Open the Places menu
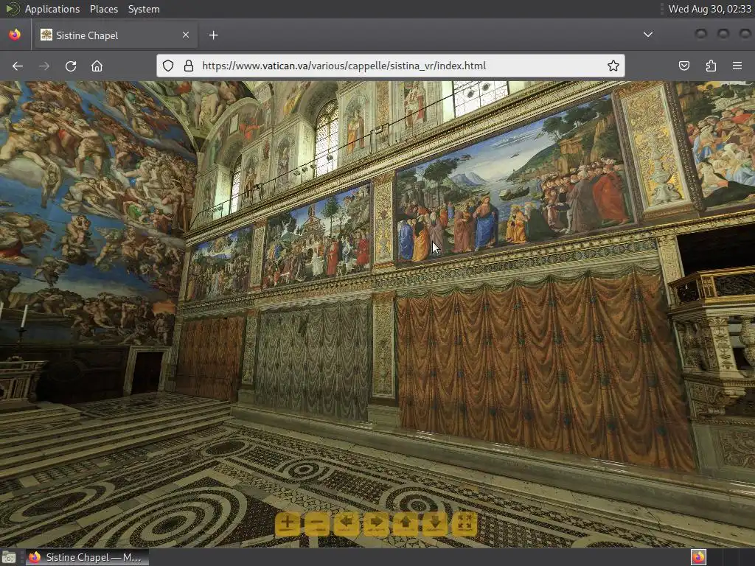 tap(104, 9)
